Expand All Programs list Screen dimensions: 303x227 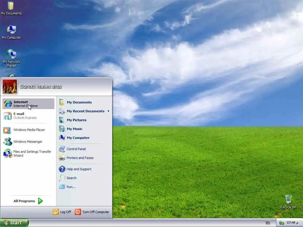pyautogui.click(x=28, y=201)
